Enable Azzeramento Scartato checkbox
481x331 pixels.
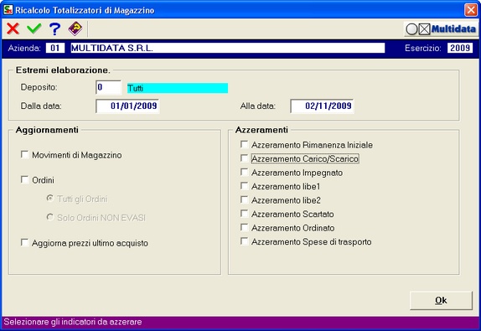click(x=244, y=214)
